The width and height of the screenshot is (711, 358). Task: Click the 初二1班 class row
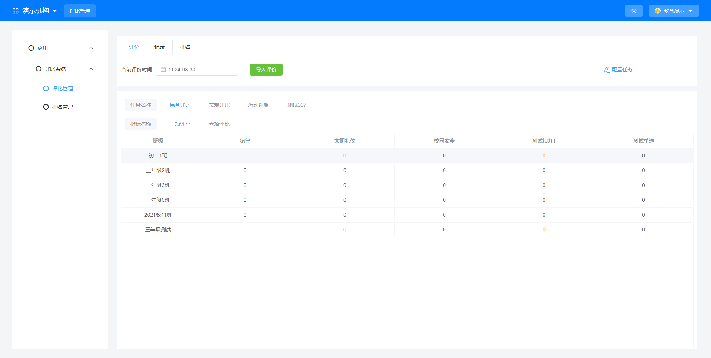(407, 155)
